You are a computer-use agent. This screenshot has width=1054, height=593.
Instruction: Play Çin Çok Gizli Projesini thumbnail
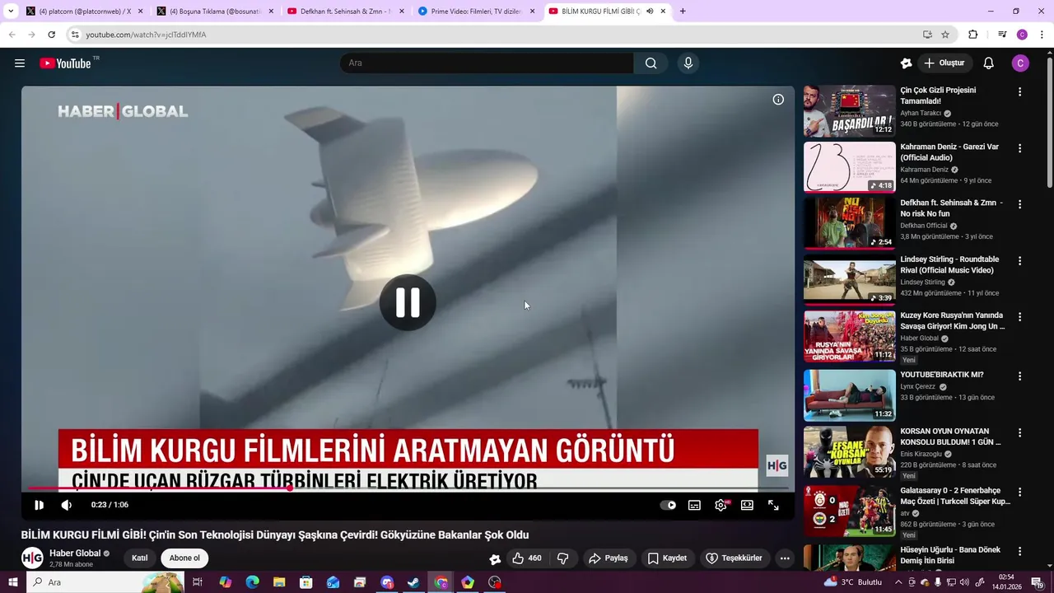click(x=849, y=110)
